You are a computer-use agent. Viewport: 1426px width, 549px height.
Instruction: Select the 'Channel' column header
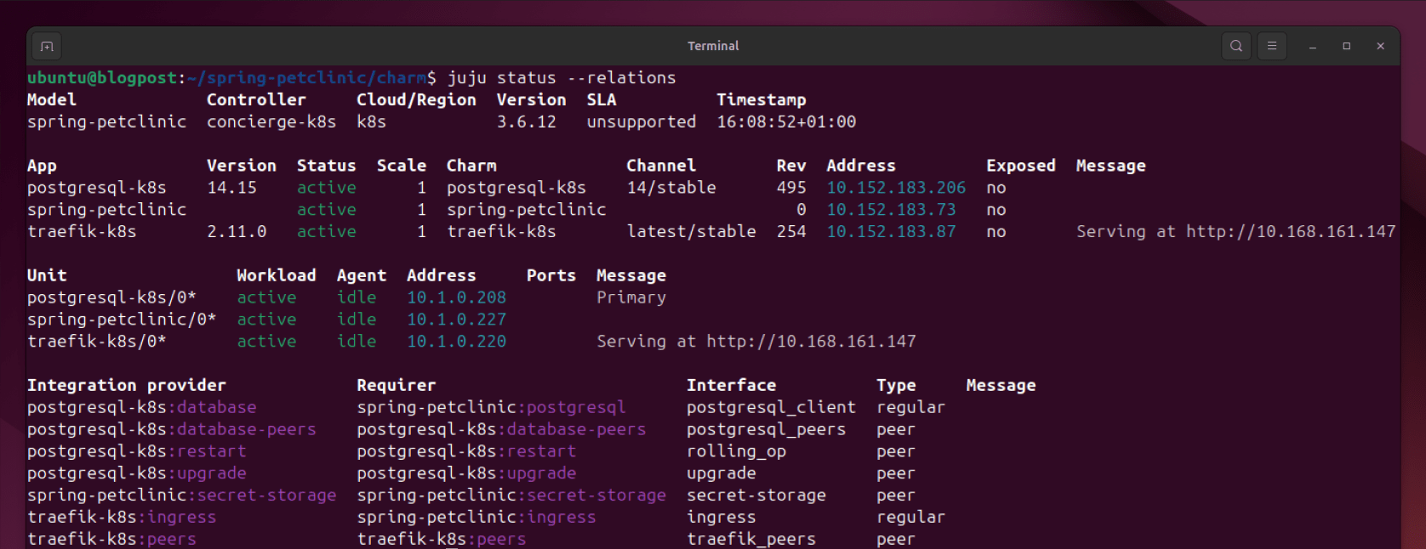click(x=661, y=166)
